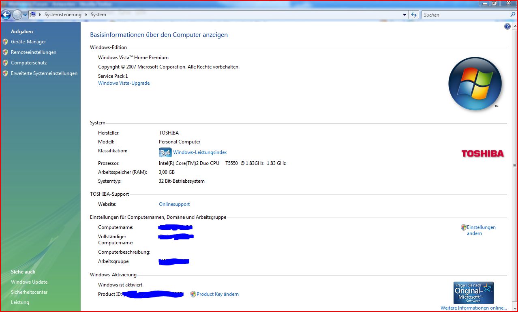
Task: Click the refresh button beside address bar
Action: tap(413, 15)
